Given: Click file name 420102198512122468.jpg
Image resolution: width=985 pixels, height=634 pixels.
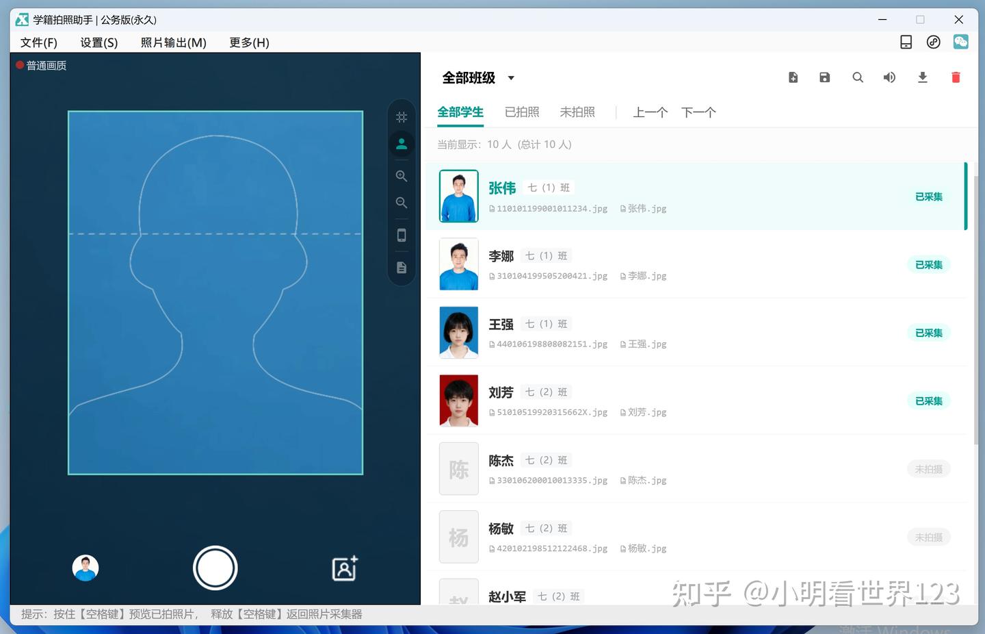Looking at the screenshot, I should click(x=552, y=549).
